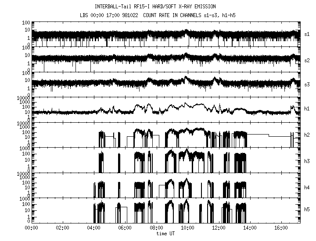Image resolution: width=316 pixels, height=241 pixels.
Task: Click the subtitle LBS 00:00 17:00 981022
Action: 109,15
